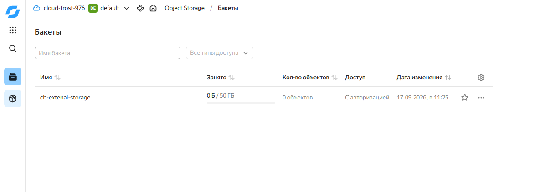
Task: Click the С авторизацией access cell
Action: tap(367, 97)
